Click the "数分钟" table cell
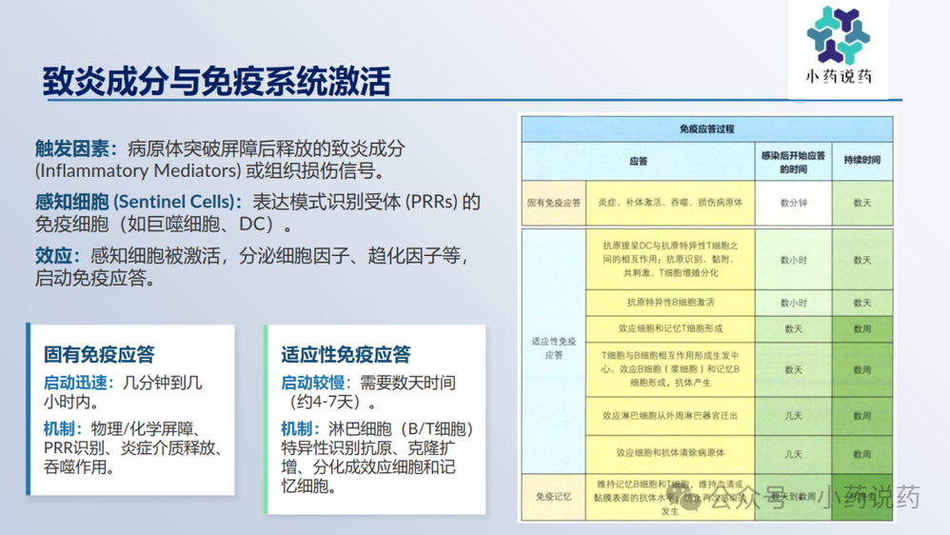The height and width of the screenshot is (535, 950). 793,203
